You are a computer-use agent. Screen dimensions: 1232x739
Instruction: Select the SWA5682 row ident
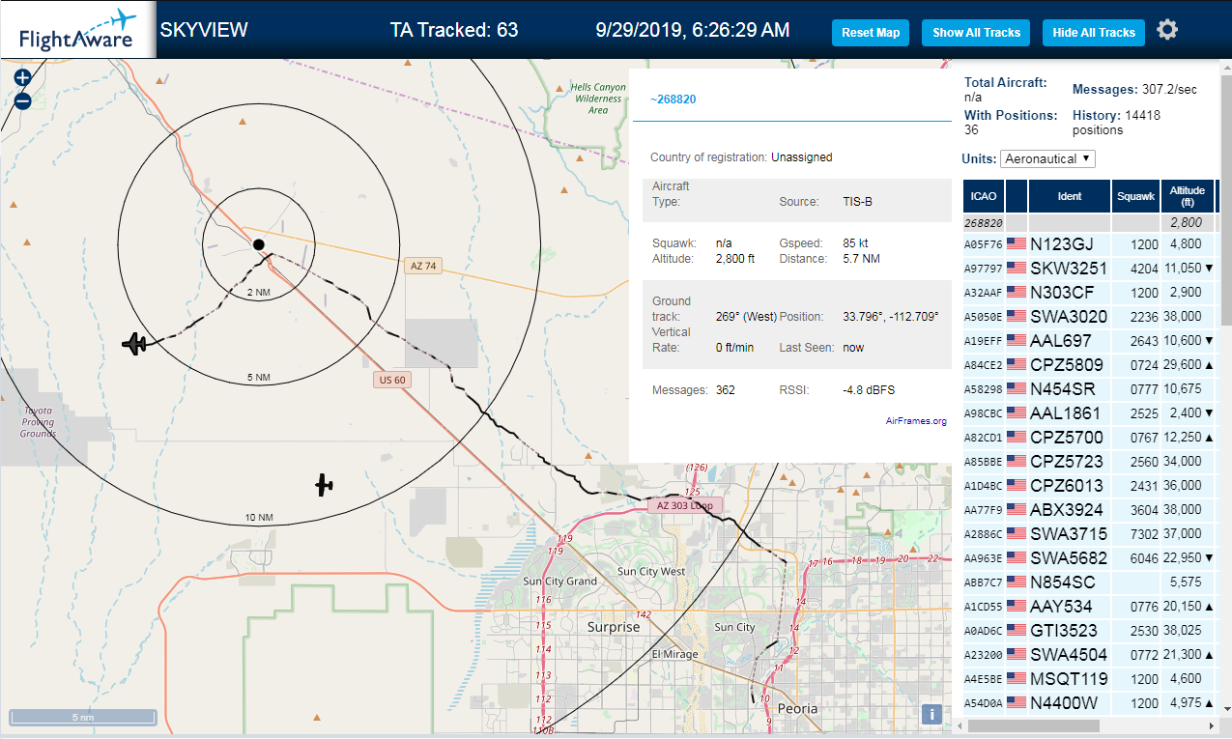click(1068, 558)
